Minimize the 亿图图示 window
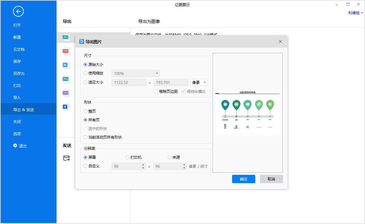365x224 pixels. click(337, 5)
